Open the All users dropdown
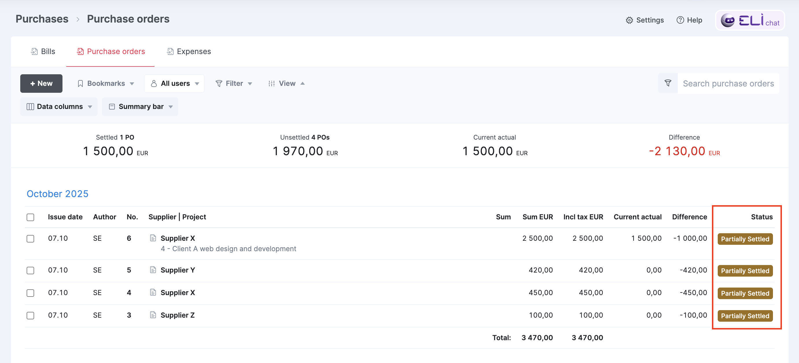 (x=174, y=84)
